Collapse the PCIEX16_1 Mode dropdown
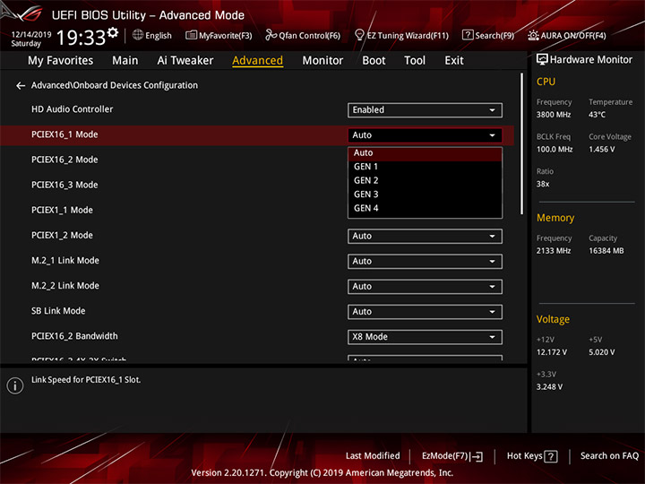The width and height of the screenshot is (645, 484). pyautogui.click(x=425, y=135)
